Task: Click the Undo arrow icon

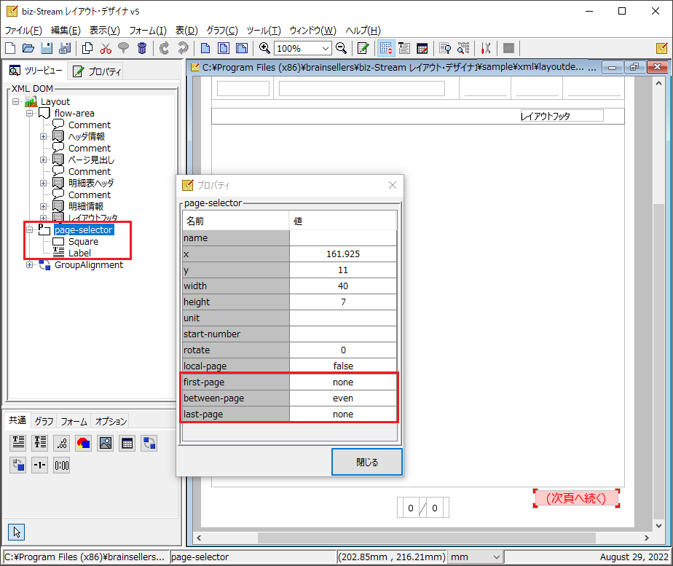Action: (x=165, y=49)
